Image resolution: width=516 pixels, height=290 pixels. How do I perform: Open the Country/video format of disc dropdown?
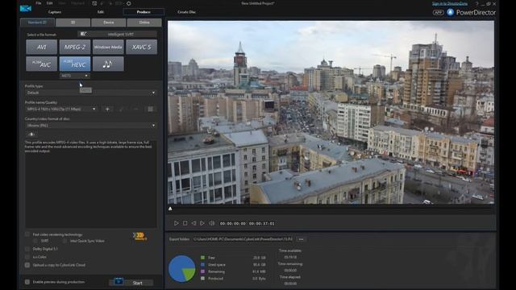(x=91, y=126)
